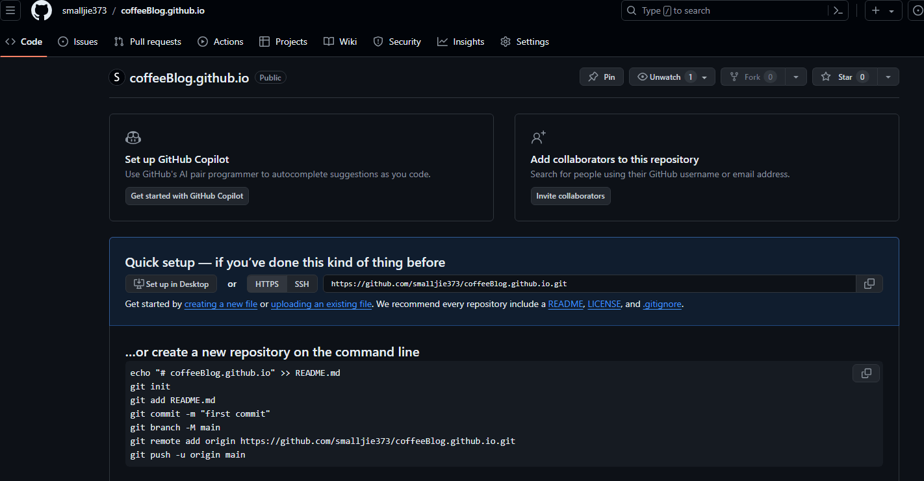
Task: Click the plus create-new icon
Action: (876, 11)
